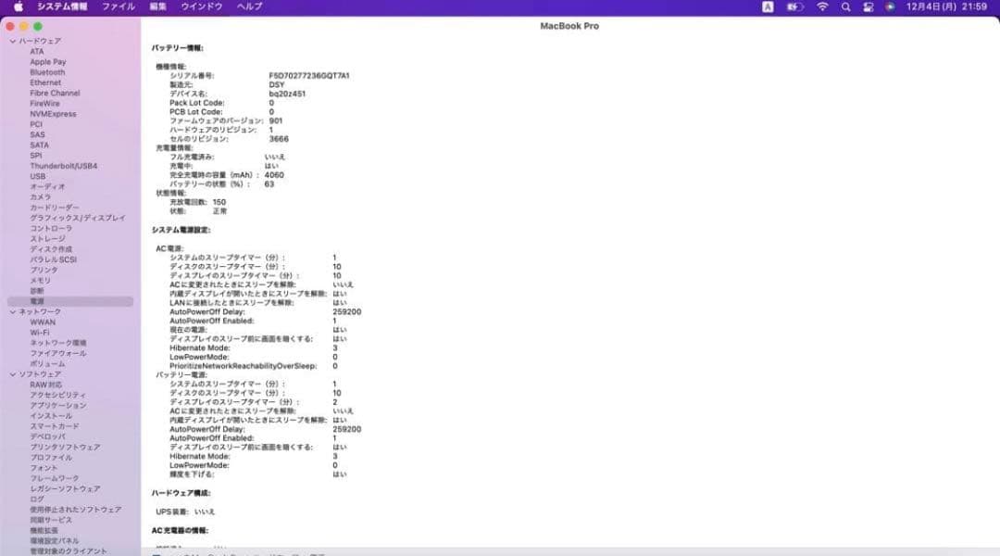Select Thunderbolt/USB4 in the sidebar
The height and width of the screenshot is (556, 1000).
(64, 166)
